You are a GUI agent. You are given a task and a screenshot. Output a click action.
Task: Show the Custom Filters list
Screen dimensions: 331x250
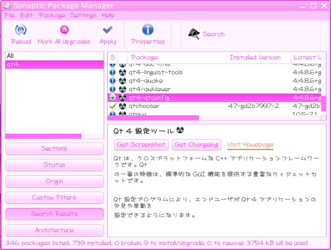(x=55, y=198)
